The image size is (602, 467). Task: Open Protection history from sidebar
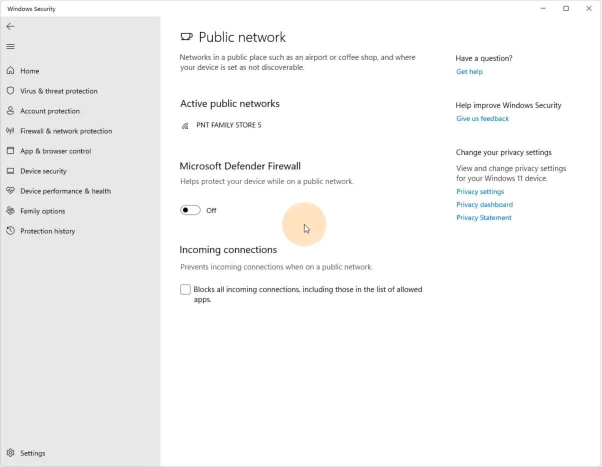(x=47, y=231)
